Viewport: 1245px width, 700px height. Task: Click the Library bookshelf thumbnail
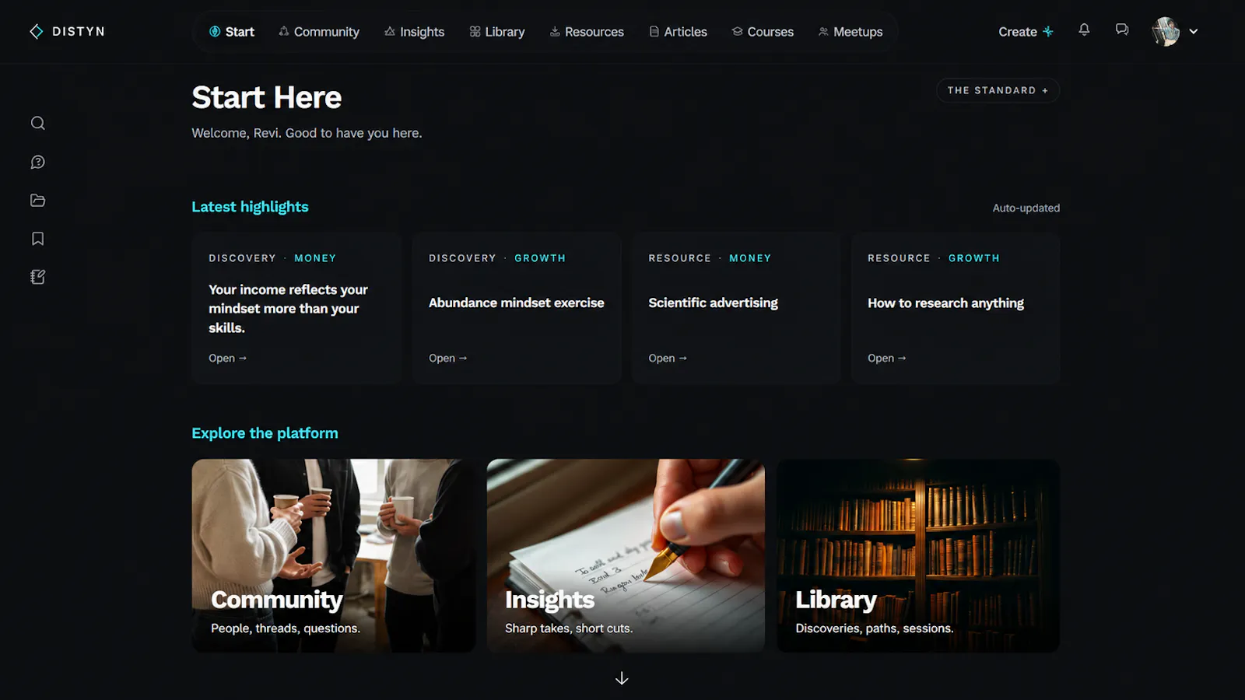click(918, 555)
